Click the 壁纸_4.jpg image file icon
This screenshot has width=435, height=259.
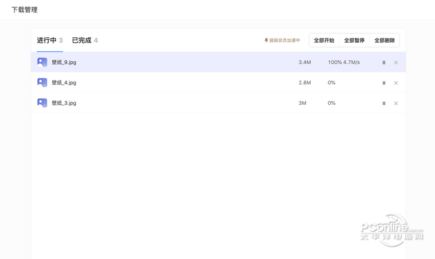42,82
